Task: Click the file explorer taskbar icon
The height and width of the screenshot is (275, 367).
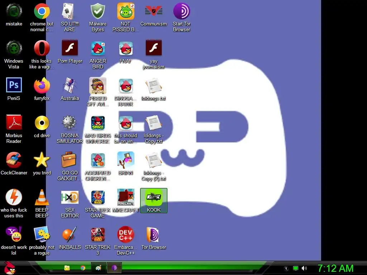Action: 67,268
